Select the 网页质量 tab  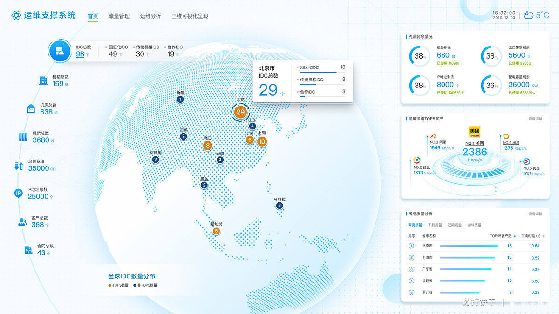point(415,225)
